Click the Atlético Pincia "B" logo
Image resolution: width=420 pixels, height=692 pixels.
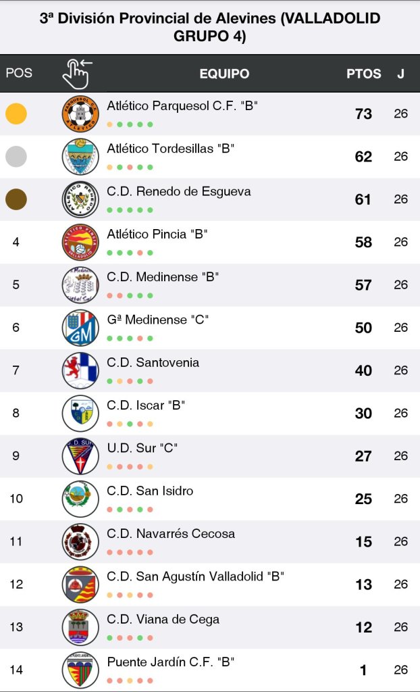pyautogui.click(x=80, y=242)
